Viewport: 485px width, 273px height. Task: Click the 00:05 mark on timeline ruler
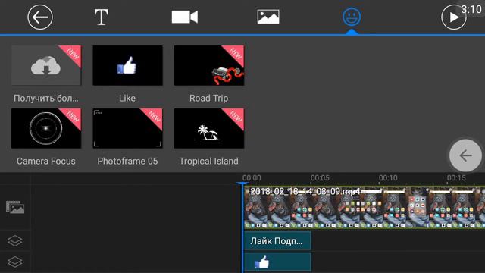320,178
